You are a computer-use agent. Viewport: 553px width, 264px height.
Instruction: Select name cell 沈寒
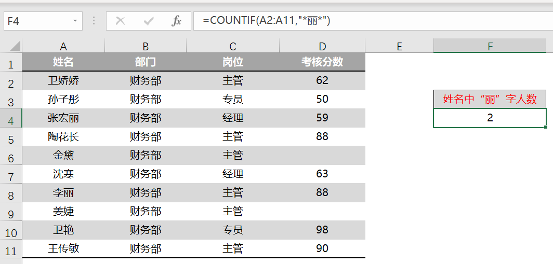[x=63, y=174]
